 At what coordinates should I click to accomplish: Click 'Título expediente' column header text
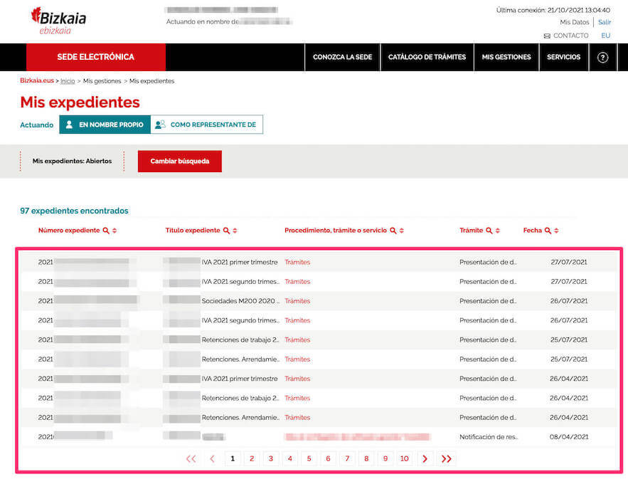click(x=193, y=231)
